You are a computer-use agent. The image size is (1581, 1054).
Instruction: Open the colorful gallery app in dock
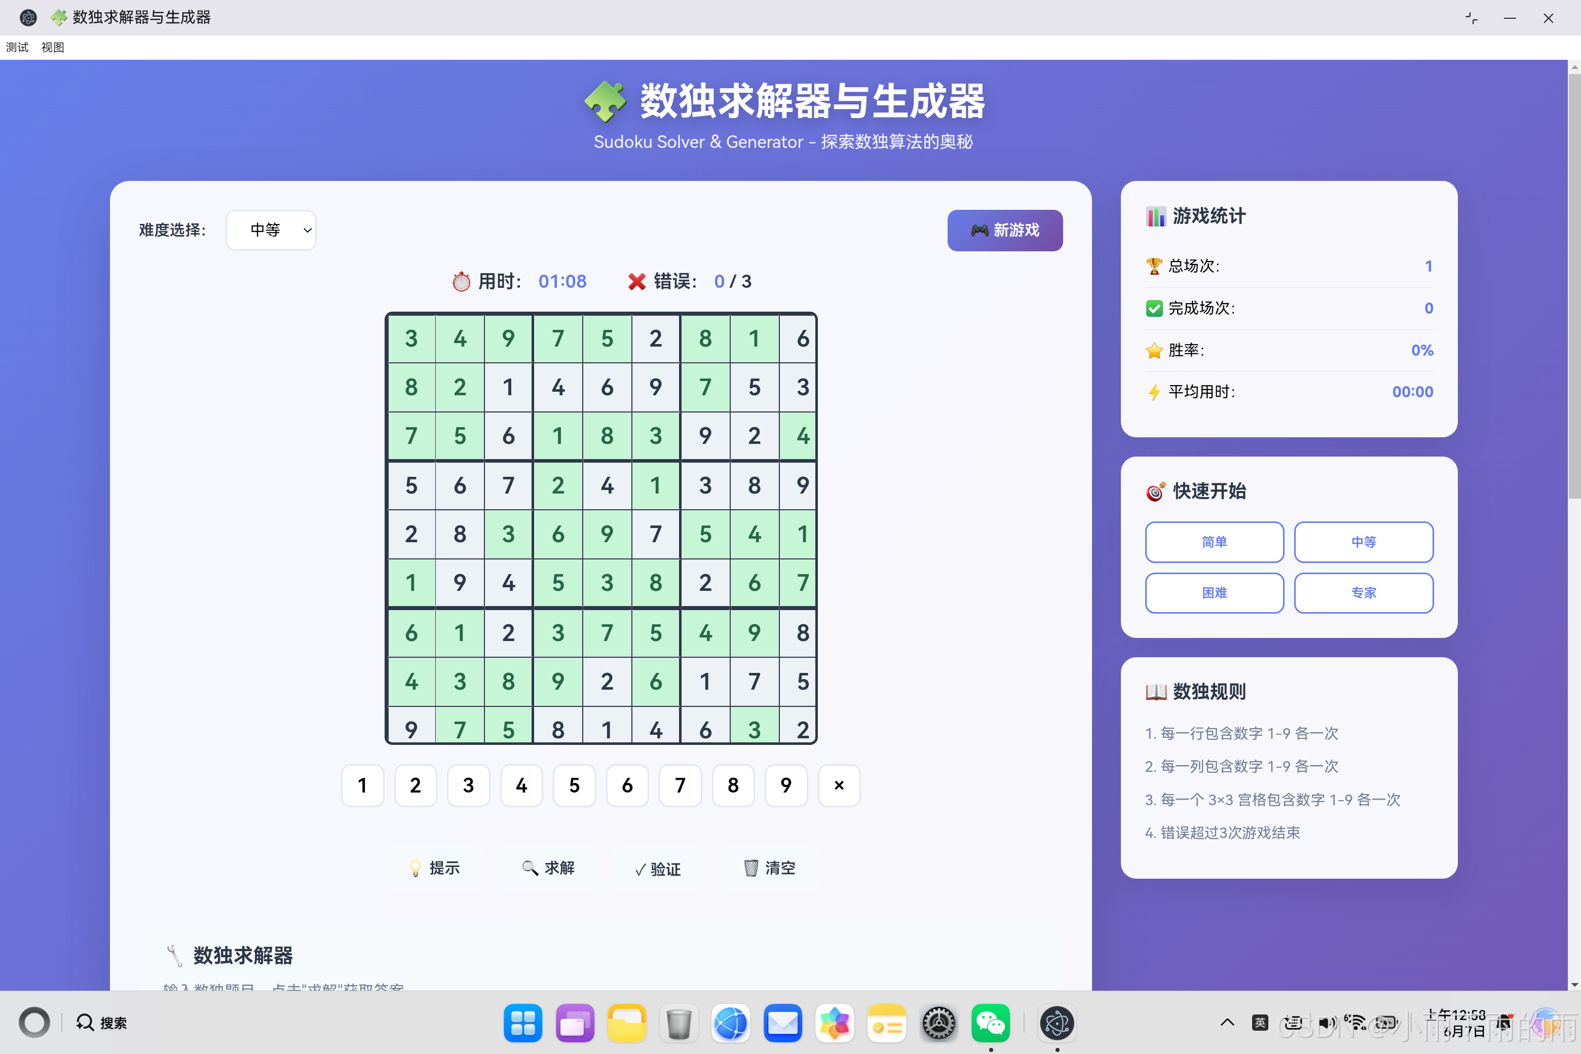(835, 1023)
